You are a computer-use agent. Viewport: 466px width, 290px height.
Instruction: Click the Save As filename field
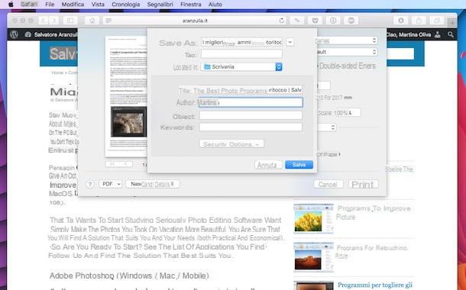pyautogui.click(x=241, y=42)
